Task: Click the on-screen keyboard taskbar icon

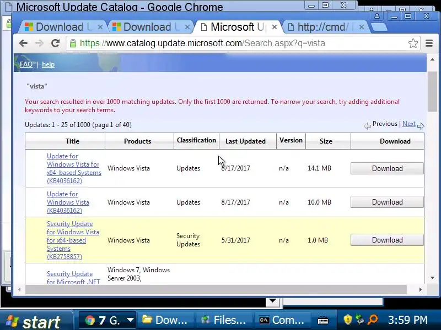Action: 323,320
